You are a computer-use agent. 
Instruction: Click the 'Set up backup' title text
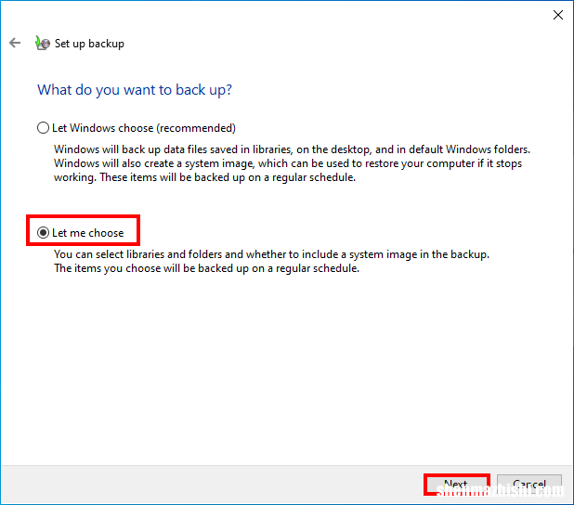pos(89,44)
